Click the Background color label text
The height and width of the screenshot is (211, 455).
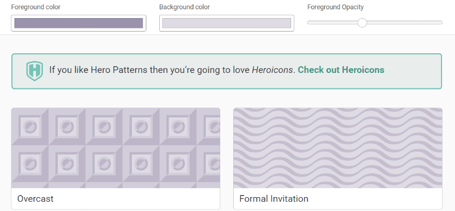pyautogui.click(x=185, y=7)
